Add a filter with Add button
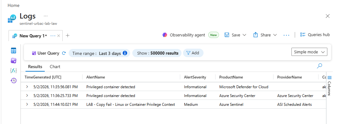The image size is (339, 124). tap(193, 53)
